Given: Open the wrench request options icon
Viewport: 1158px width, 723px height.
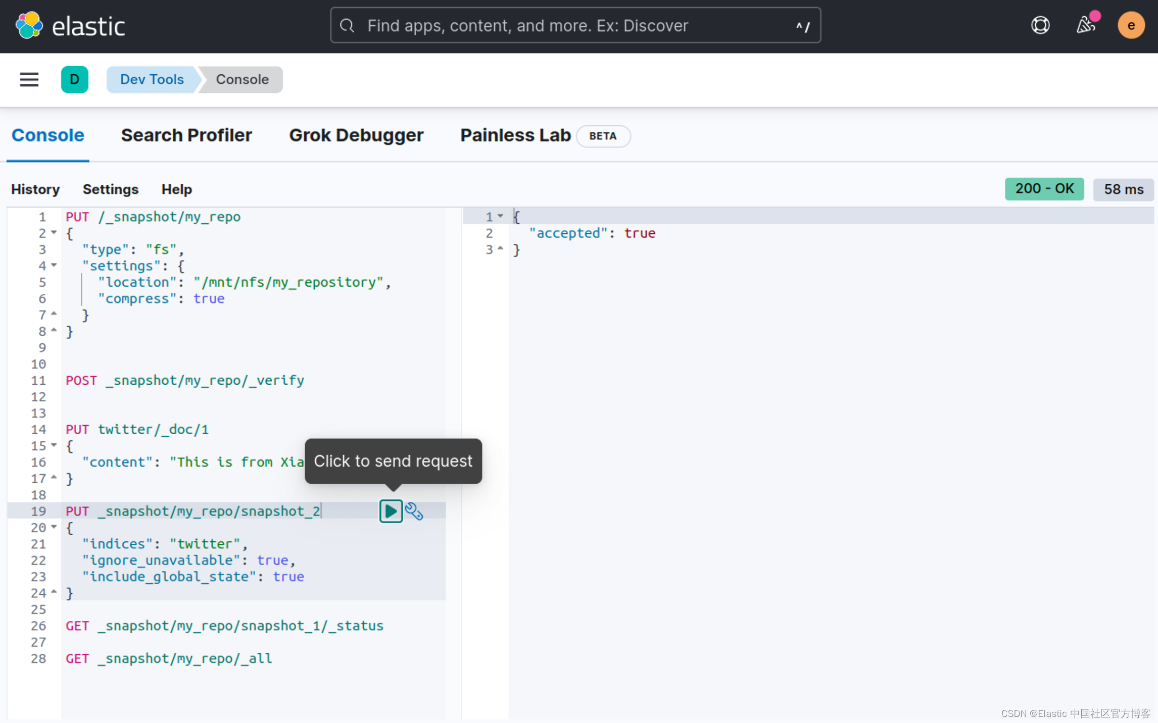Looking at the screenshot, I should tap(414, 511).
